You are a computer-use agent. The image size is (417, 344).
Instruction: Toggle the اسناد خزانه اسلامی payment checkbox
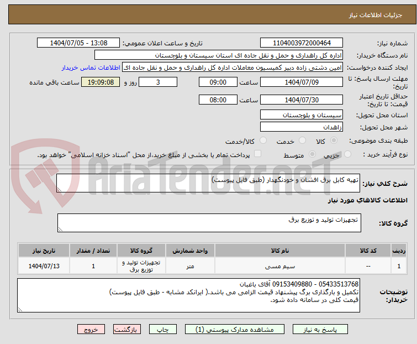click(x=257, y=153)
